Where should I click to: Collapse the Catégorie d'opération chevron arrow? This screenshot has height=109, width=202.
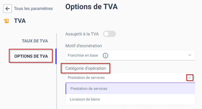(190, 78)
